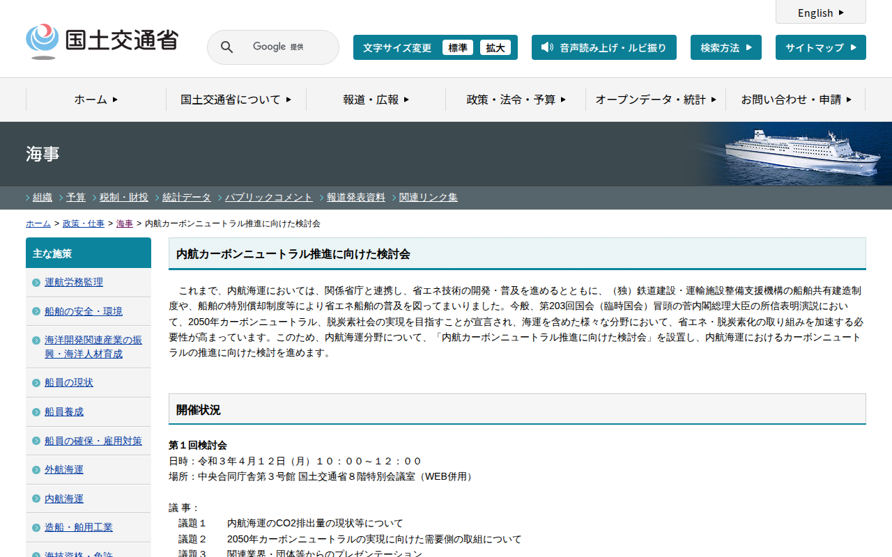Open the 検索方法 page
The image size is (892, 557).
(x=726, y=47)
